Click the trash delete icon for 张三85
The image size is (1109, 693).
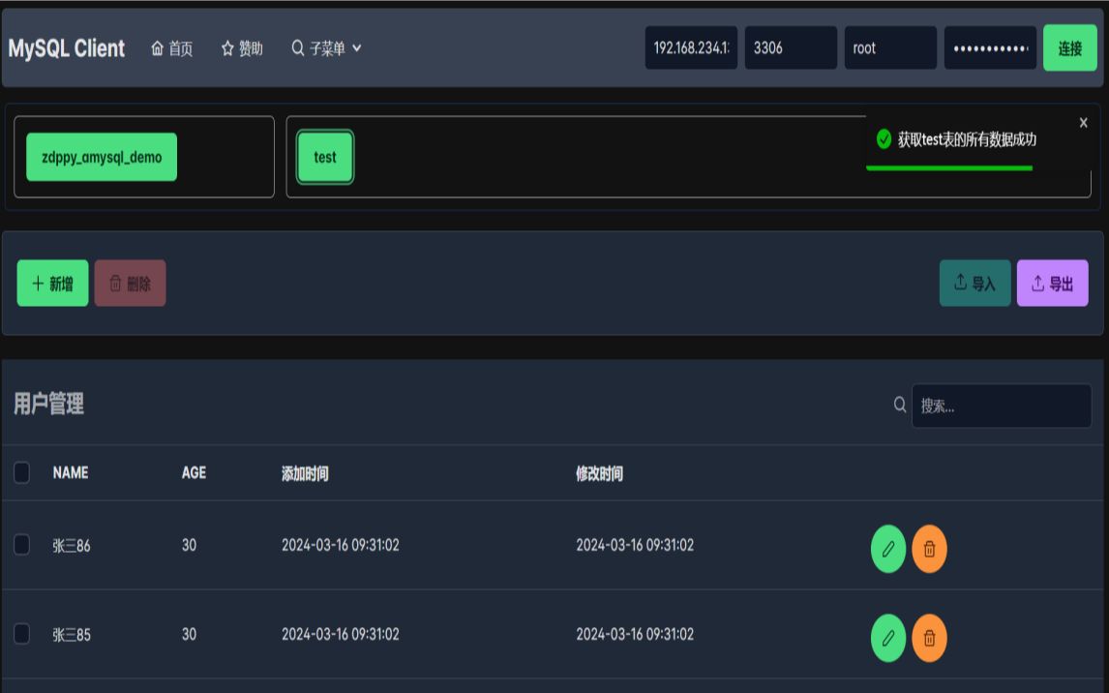[928, 638]
